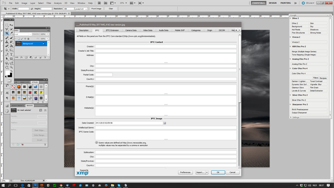
Task: Switch to the Camera Data tab
Action: click(131, 30)
